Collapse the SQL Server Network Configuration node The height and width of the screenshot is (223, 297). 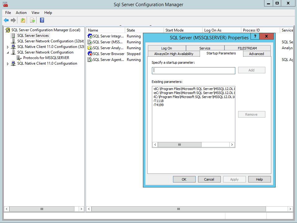[8, 53]
